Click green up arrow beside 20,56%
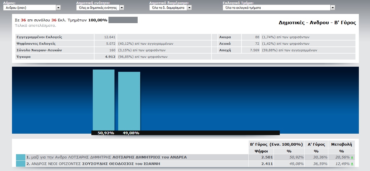The width and height of the screenshot is (370, 171). [352, 157]
